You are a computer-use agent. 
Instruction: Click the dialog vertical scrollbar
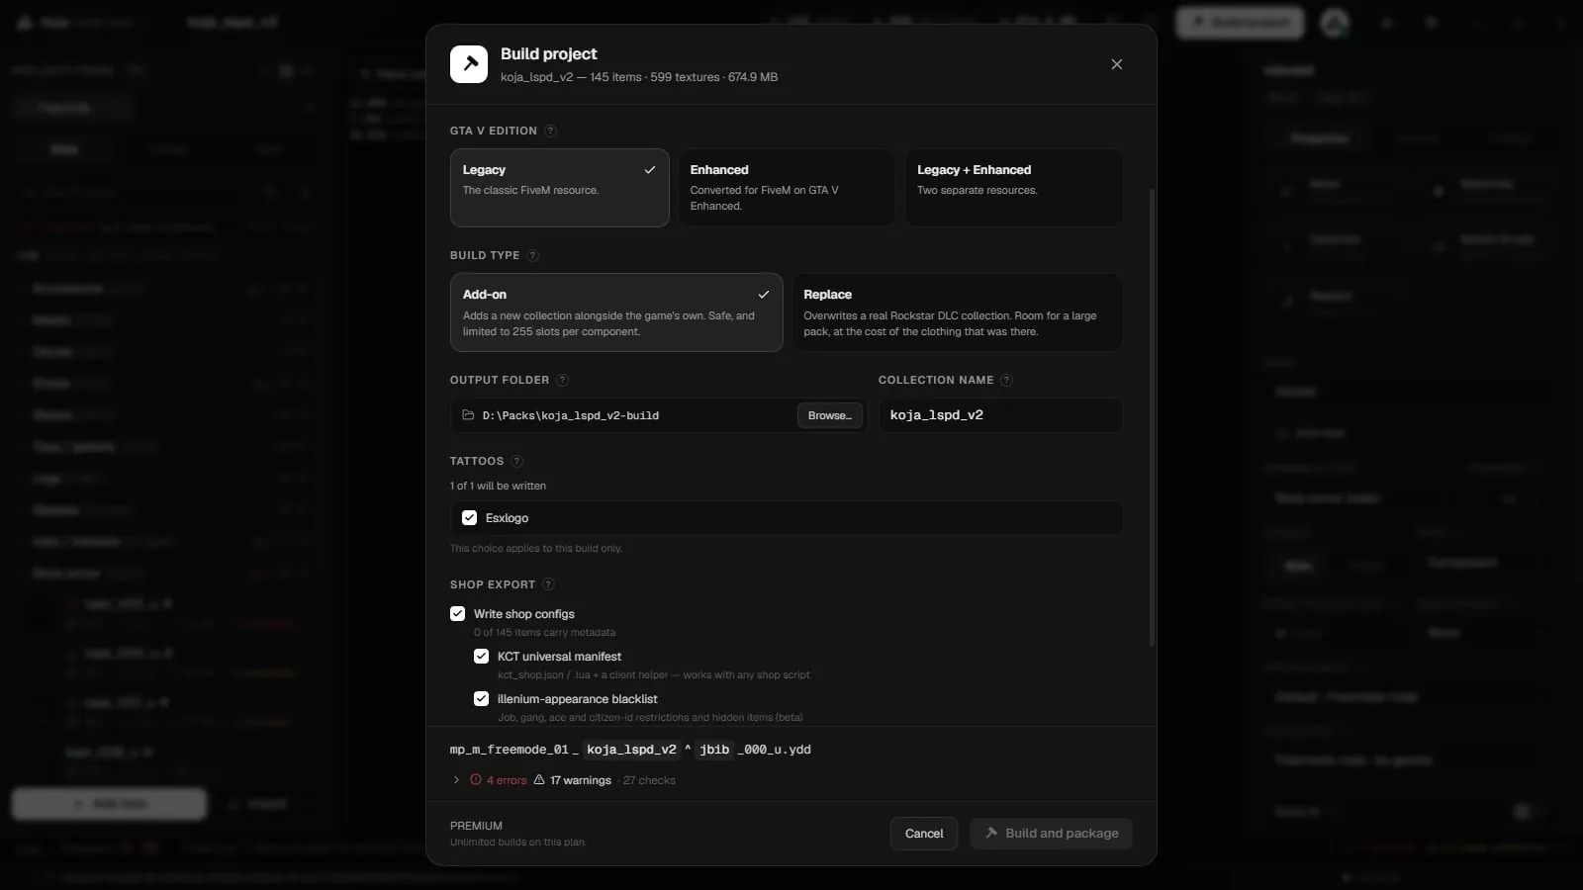coord(1152,417)
